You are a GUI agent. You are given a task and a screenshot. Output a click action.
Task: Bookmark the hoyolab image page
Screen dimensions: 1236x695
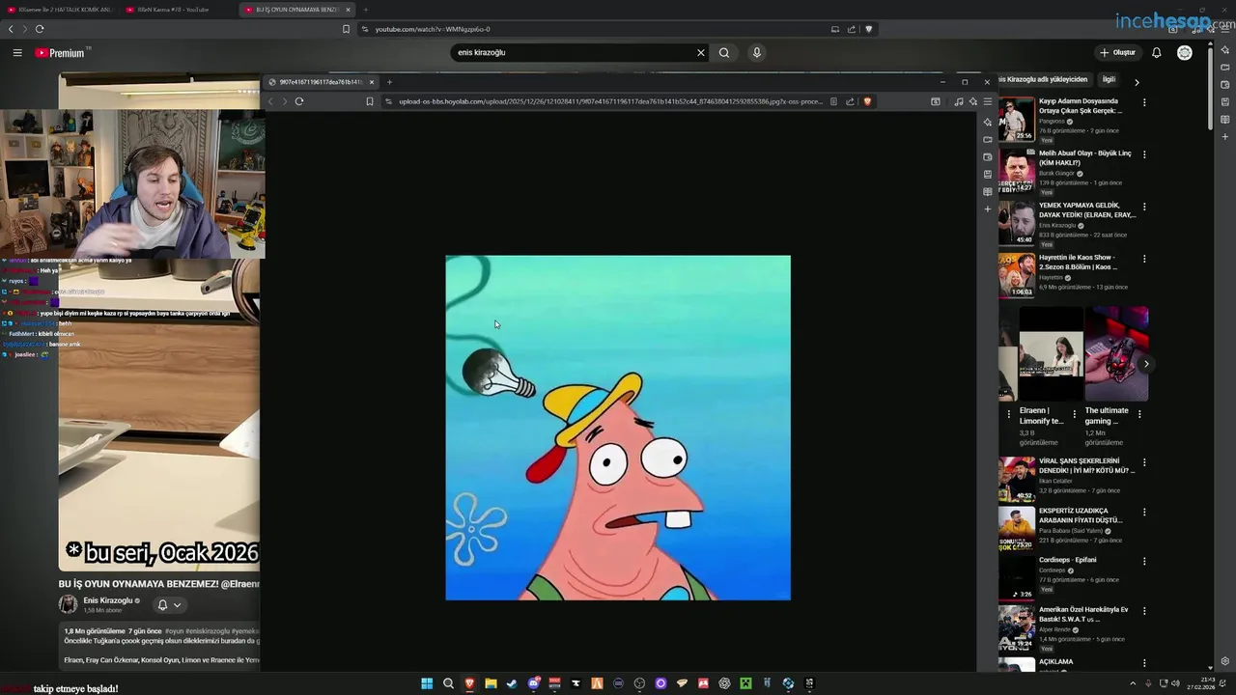tap(369, 101)
